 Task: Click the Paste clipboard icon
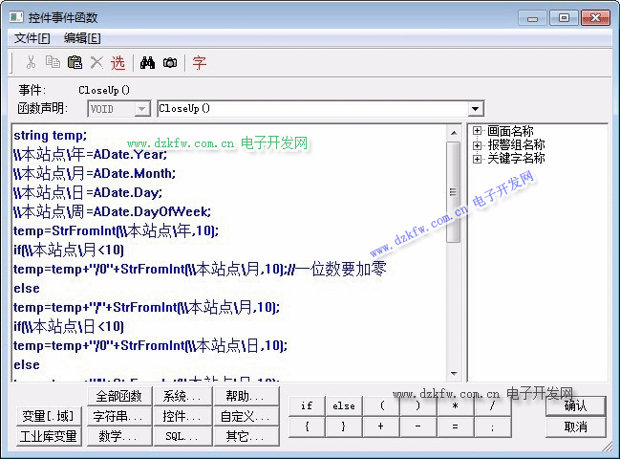tap(75, 63)
